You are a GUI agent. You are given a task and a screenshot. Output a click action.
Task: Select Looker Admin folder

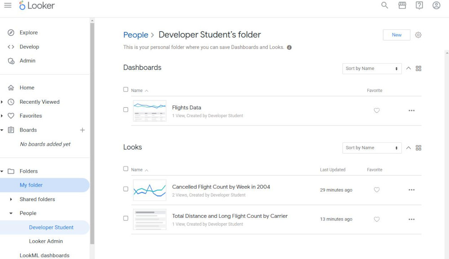click(x=45, y=241)
